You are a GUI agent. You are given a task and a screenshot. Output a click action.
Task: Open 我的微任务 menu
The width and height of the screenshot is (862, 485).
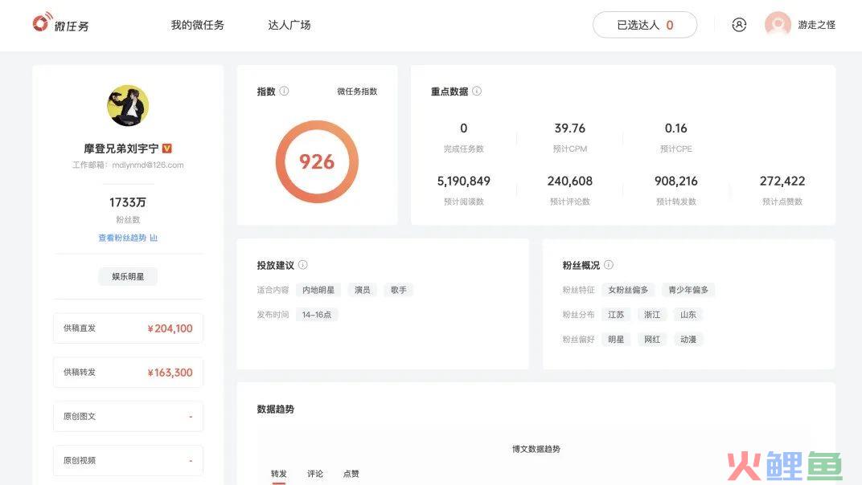197,25
